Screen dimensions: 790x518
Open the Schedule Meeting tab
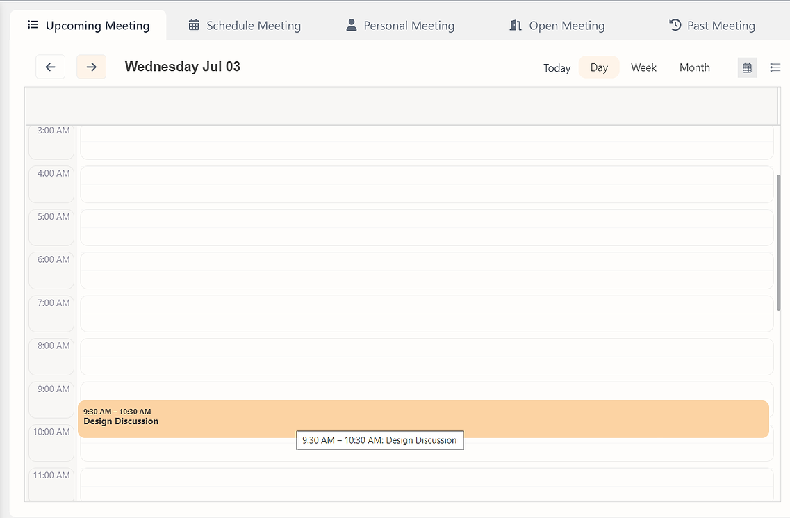245,25
